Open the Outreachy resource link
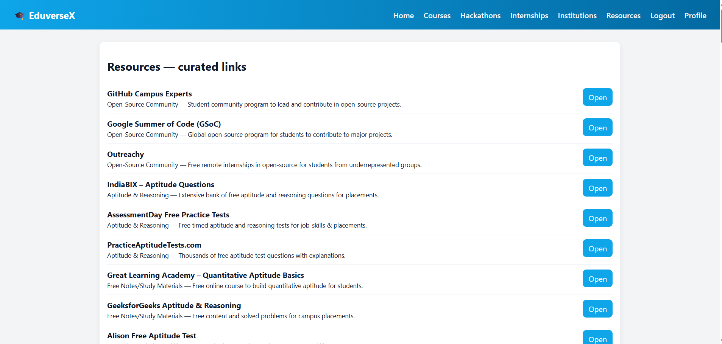The width and height of the screenshot is (722, 344). pos(597,158)
